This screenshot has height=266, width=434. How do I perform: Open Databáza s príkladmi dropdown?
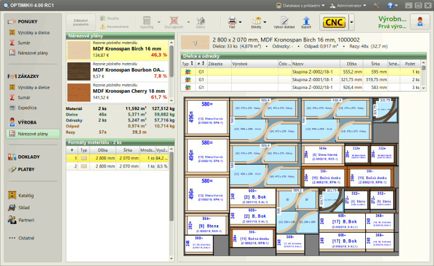tap(300, 5)
